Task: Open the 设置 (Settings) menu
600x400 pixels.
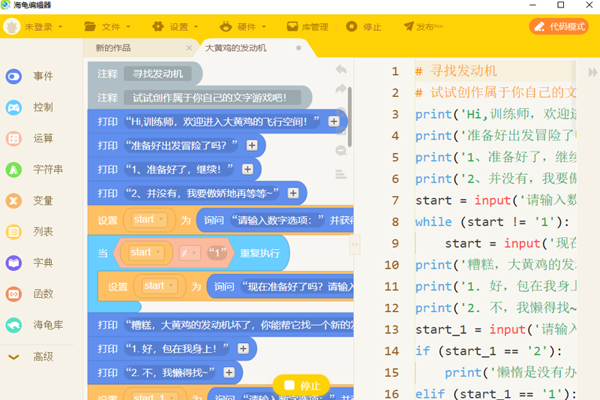Action: coord(175,27)
